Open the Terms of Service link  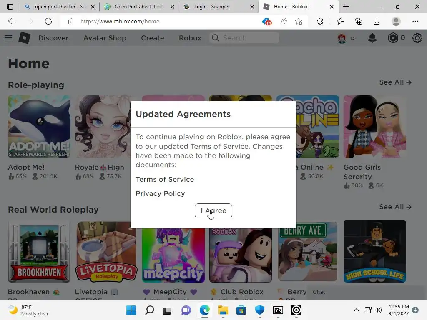pos(165,179)
